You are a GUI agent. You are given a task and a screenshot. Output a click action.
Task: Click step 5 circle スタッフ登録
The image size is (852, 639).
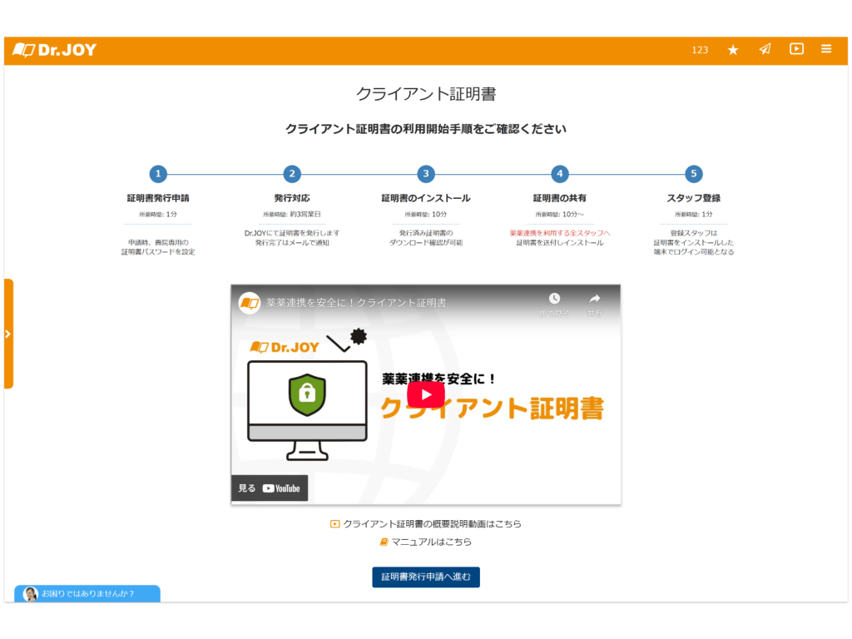[x=694, y=174]
